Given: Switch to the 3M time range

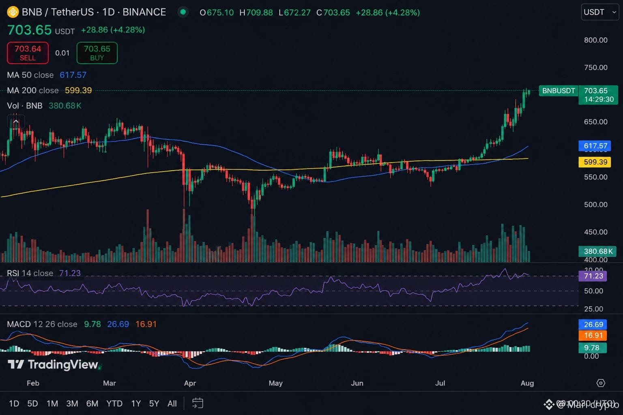Looking at the screenshot, I should pos(72,404).
